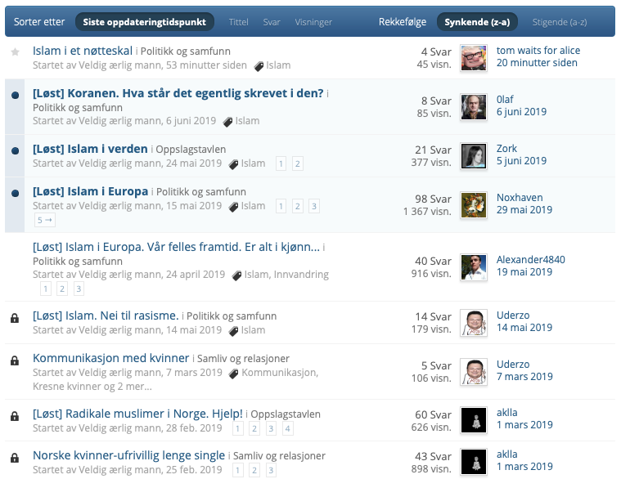This screenshot has width=621, height=479.
Task: Open thread Koranen. Hva står det egentlig skrevet
Action: point(178,93)
